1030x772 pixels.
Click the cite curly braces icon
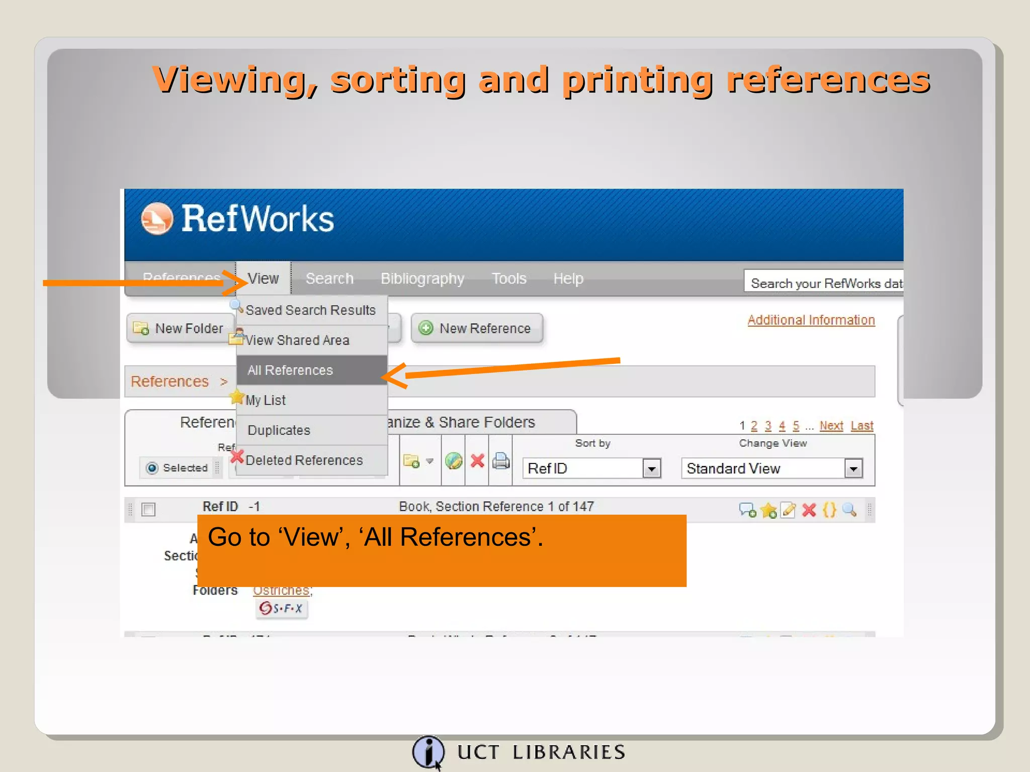(x=829, y=510)
